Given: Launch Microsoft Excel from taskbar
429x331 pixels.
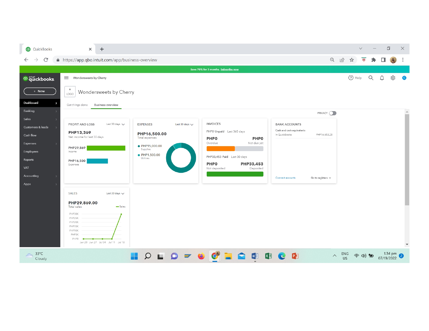Looking at the screenshot, I should tap(268, 256).
